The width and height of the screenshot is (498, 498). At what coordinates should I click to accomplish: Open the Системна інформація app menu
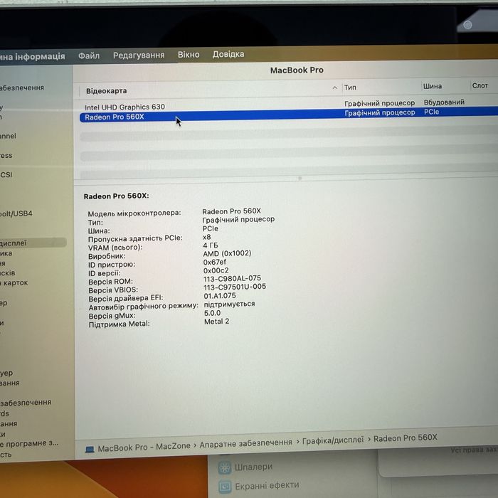click(x=33, y=56)
